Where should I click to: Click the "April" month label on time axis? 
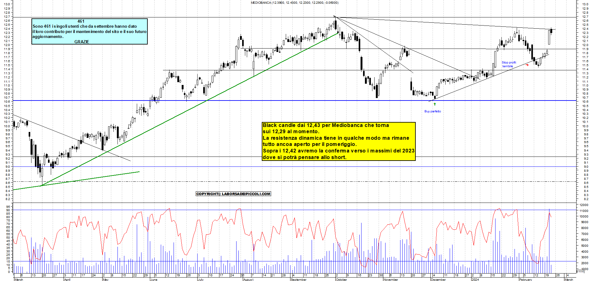click(67, 279)
